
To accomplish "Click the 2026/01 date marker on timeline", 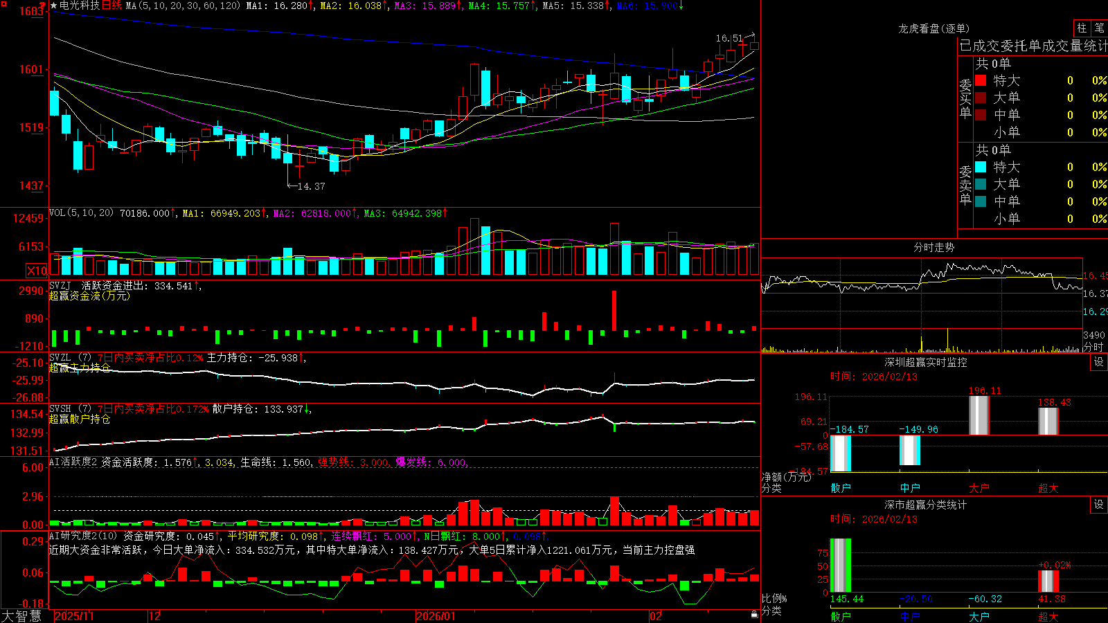I will (x=436, y=616).
